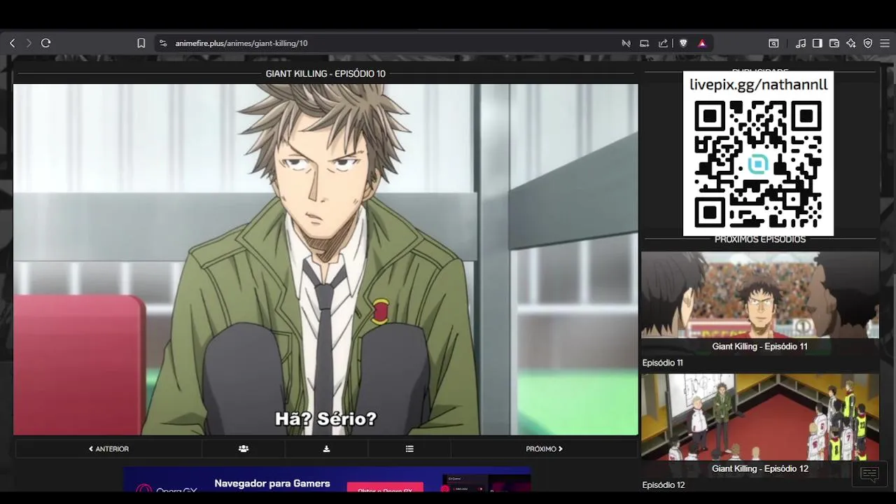Image resolution: width=896 pixels, height=504 pixels.
Task: Click the 'Episódio 12' text link
Action: pos(663,485)
